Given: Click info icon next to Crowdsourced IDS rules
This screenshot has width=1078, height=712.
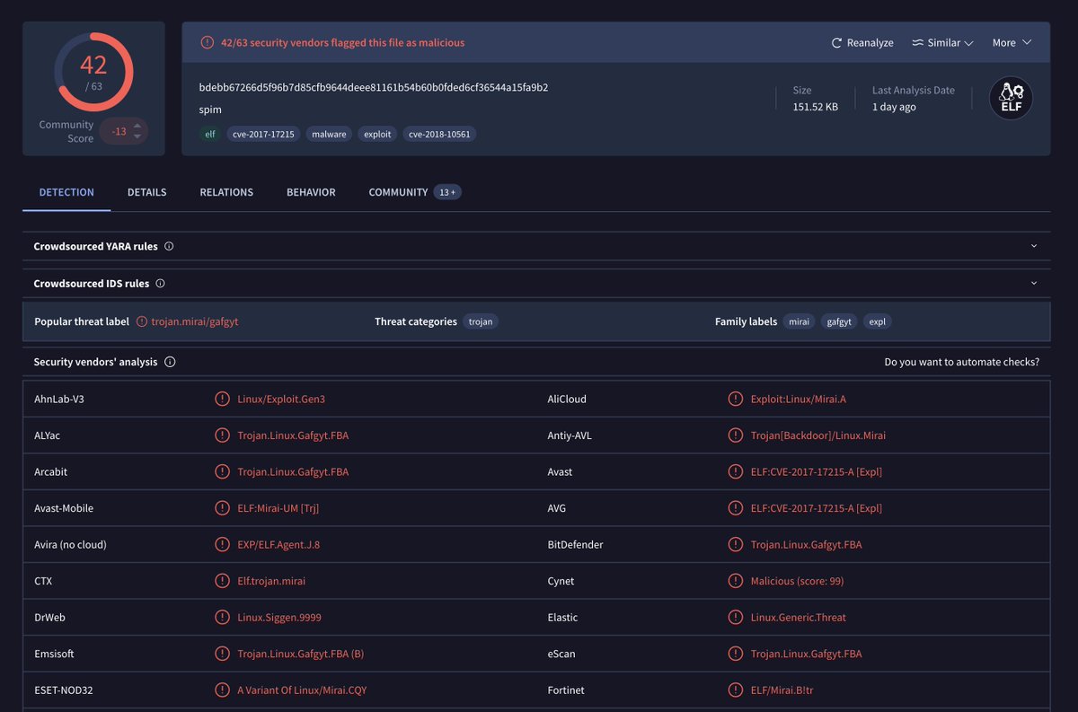Looking at the screenshot, I should point(160,283).
